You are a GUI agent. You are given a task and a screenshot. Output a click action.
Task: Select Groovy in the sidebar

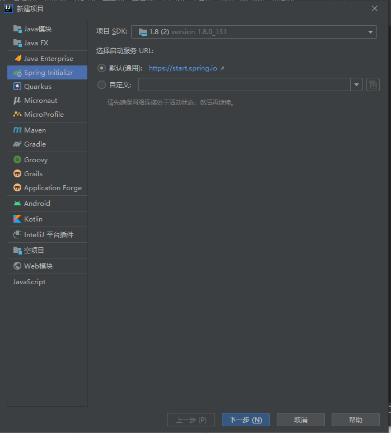point(47,159)
